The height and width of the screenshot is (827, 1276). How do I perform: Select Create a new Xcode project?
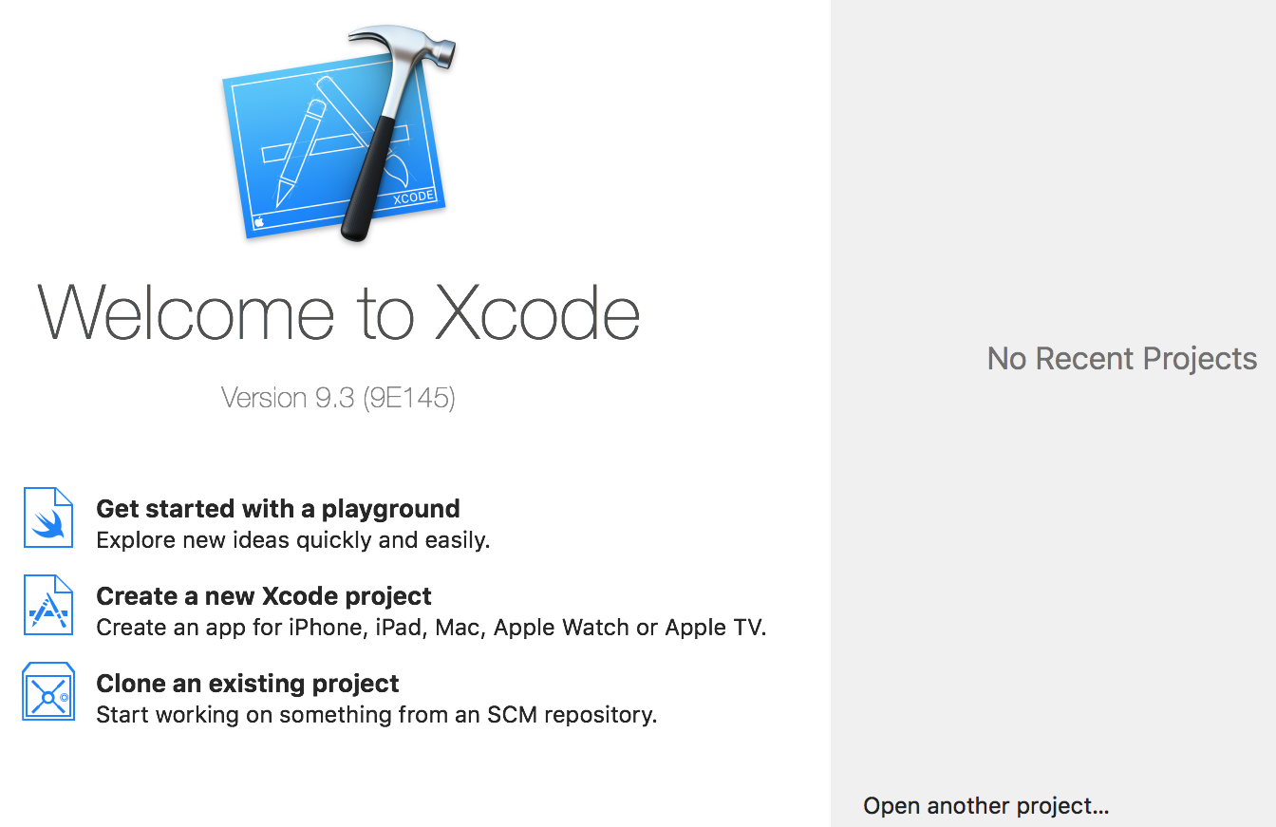pyautogui.click(x=264, y=596)
